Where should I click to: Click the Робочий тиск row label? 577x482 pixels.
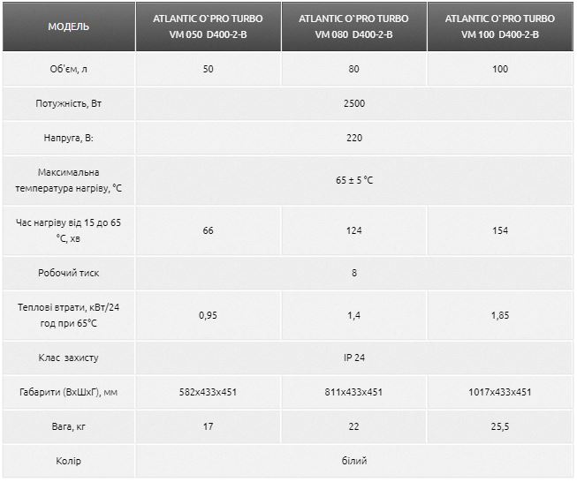[68, 273]
